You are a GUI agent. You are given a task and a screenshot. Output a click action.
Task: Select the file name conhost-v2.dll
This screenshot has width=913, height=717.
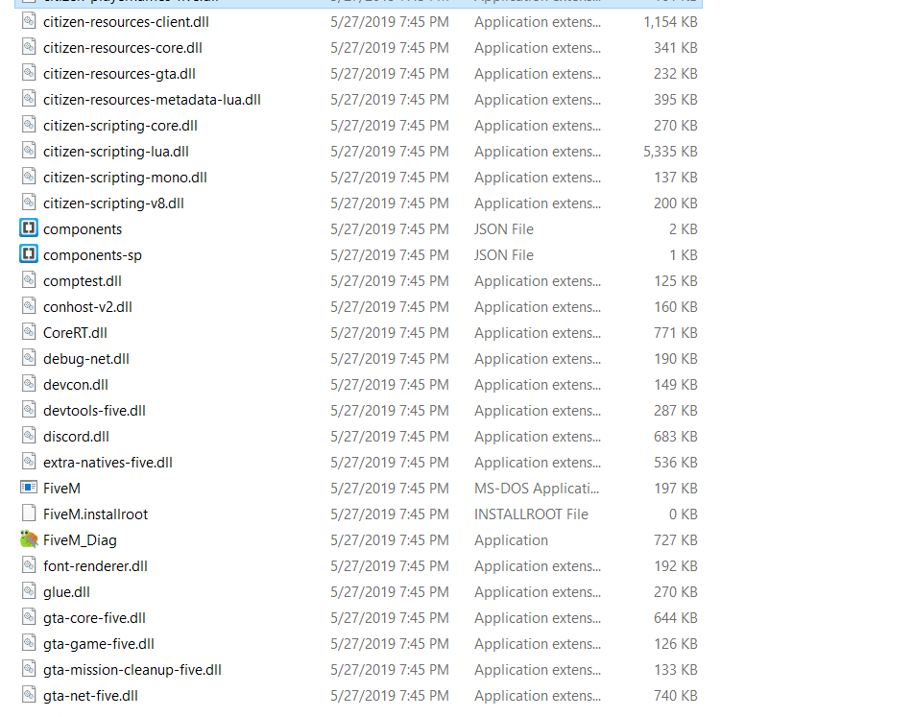tap(88, 307)
